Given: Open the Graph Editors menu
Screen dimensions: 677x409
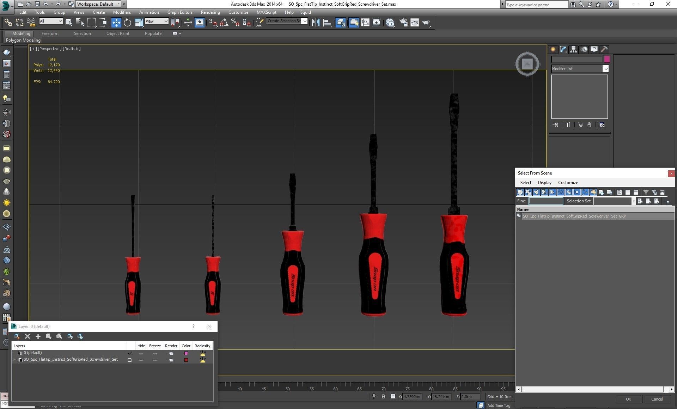Looking at the screenshot, I should [180, 12].
